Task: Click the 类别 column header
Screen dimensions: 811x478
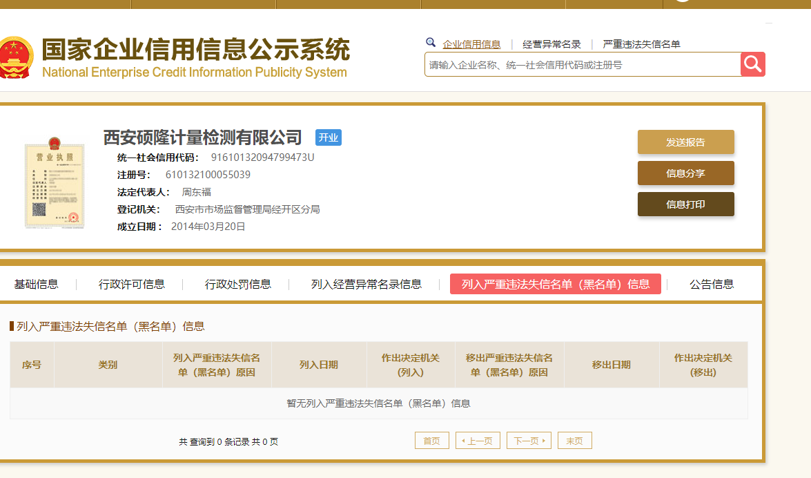Action: pos(108,365)
